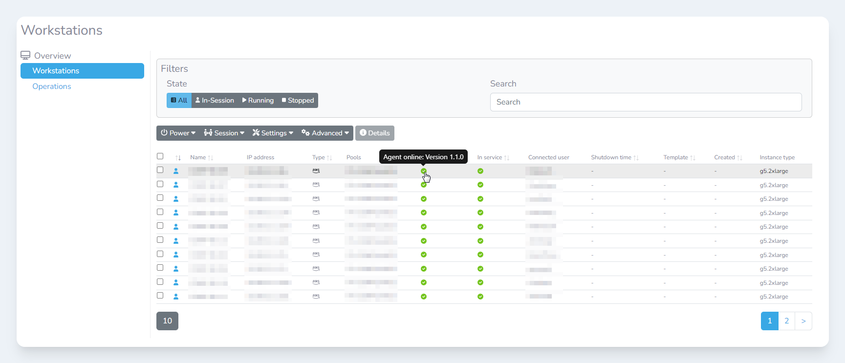Expand the Session dropdown menu
Screen dimensions: 845x363
[x=224, y=133]
